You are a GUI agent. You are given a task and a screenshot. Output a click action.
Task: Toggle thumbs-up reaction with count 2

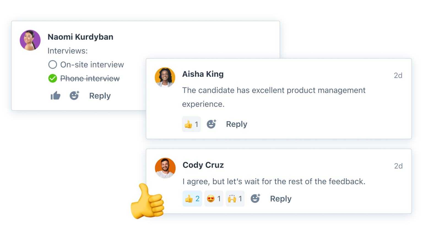[x=192, y=199]
